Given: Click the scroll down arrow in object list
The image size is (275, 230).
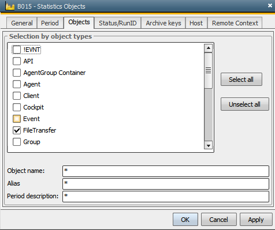Looking at the screenshot, I should tap(208, 145).
